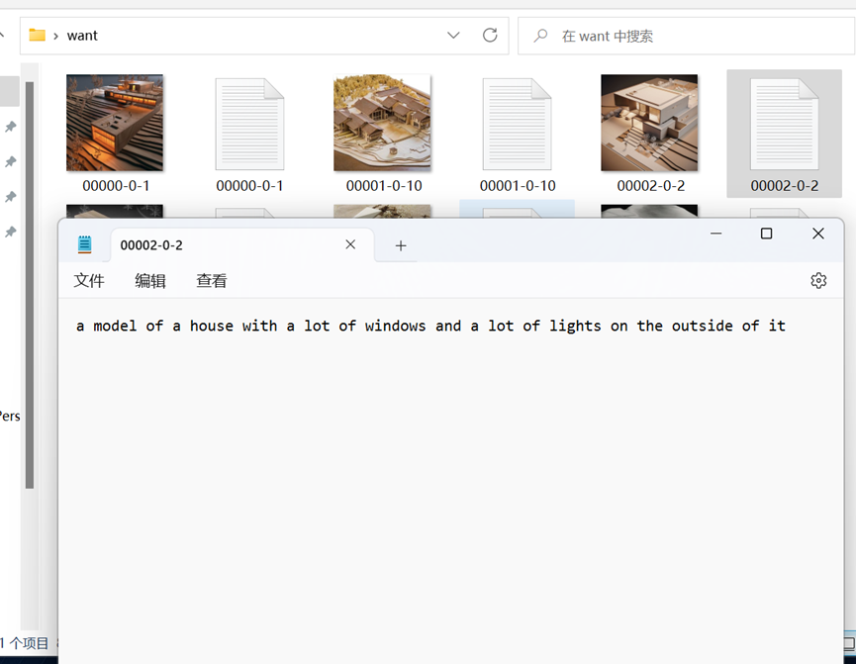This screenshot has height=664, width=856.
Task: Expand the address bar history dropdown
Action: [x=453, y=36]
